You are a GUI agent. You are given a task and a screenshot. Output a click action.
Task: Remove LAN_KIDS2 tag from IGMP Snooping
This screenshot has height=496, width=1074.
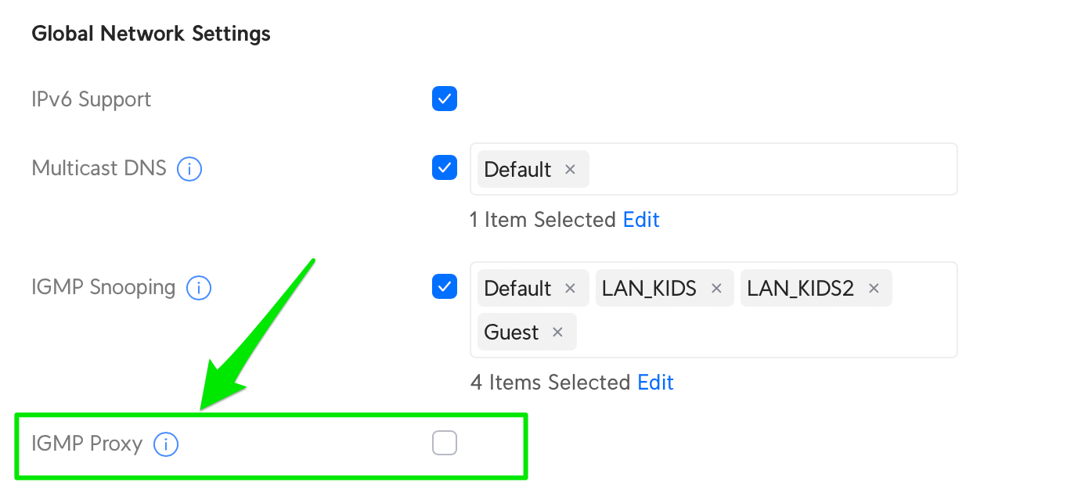(874, 289)
